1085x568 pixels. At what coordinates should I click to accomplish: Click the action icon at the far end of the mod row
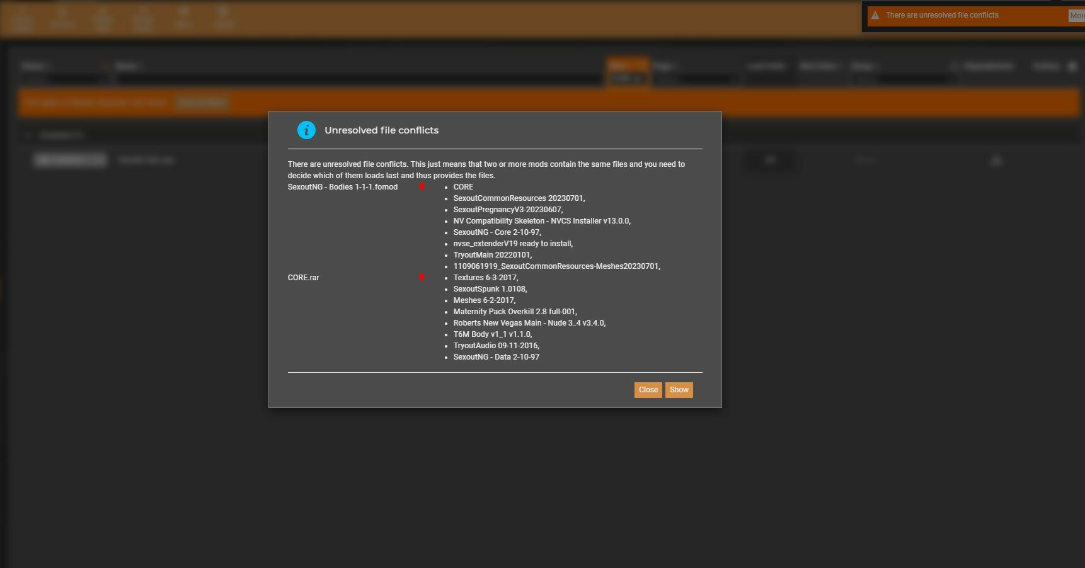[996, 161]
